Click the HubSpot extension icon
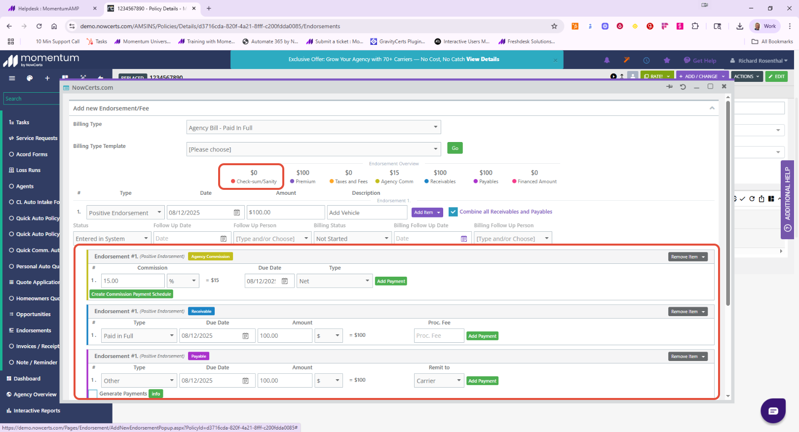799x432 pixels. (575, 26)
